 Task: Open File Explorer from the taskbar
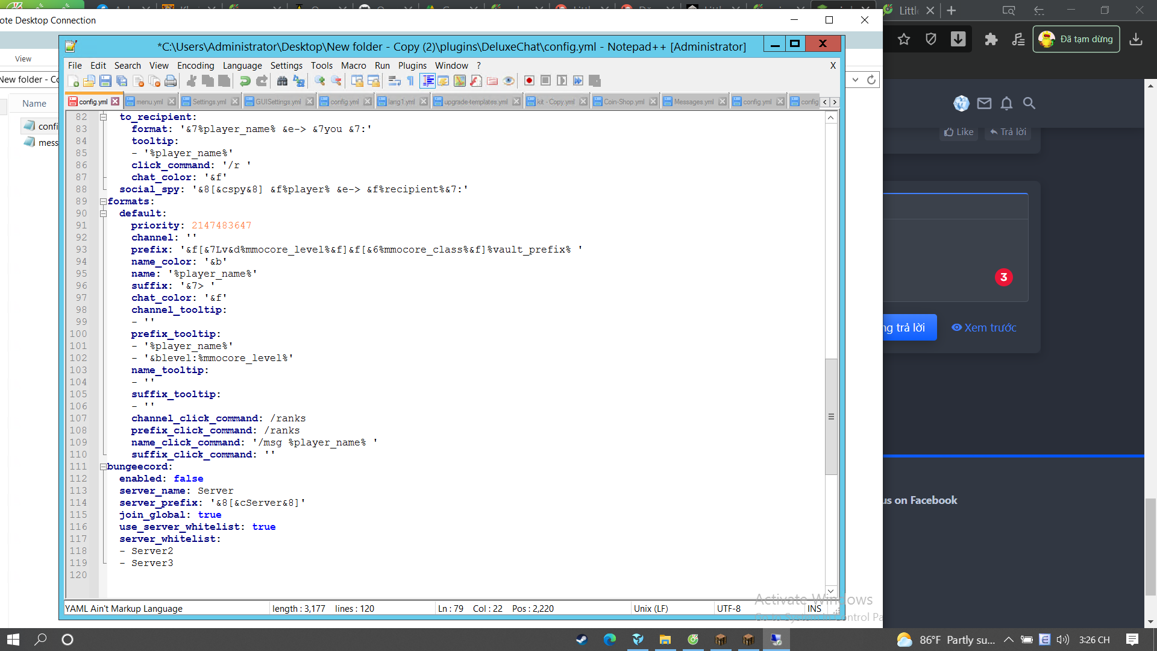[665, 640]
